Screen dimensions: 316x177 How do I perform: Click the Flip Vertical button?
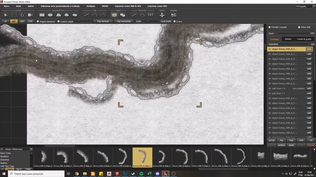click(103, 21)
